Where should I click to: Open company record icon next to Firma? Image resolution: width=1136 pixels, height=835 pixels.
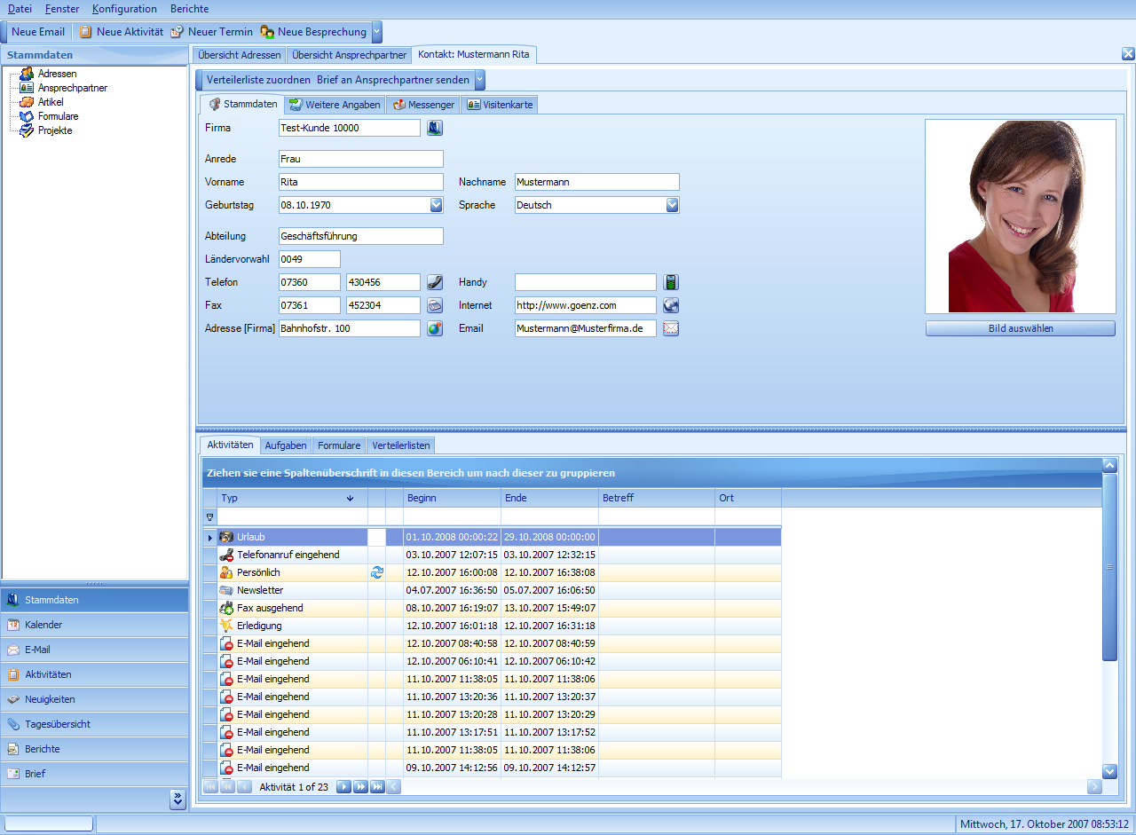point(435,128)
